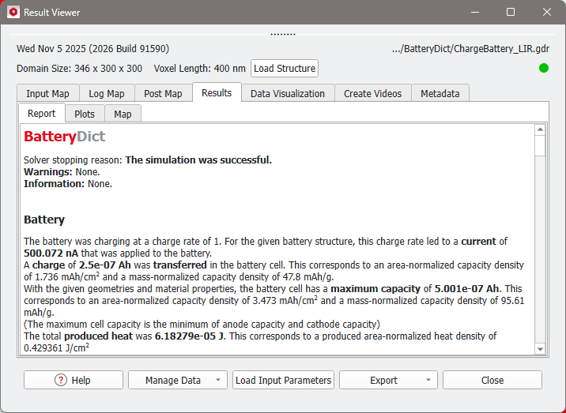The width and height of the screenshot is (566, 413).
Task: Open the Data Visualization tab
Action: (288, 93)
